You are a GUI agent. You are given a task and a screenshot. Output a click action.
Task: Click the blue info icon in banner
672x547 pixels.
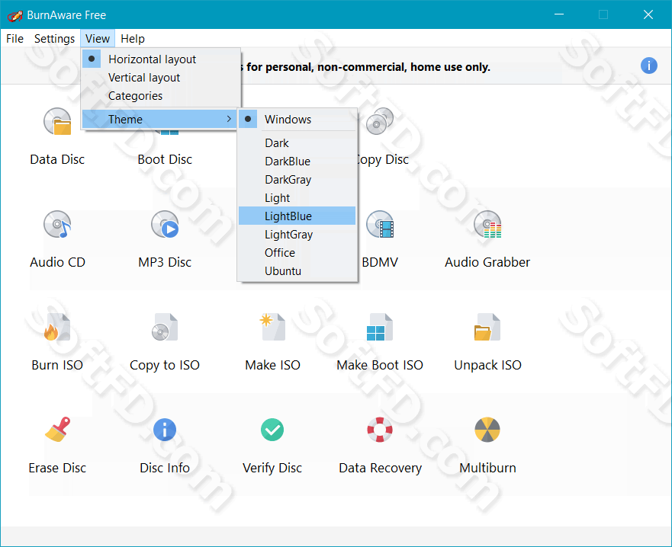point(649,66)
